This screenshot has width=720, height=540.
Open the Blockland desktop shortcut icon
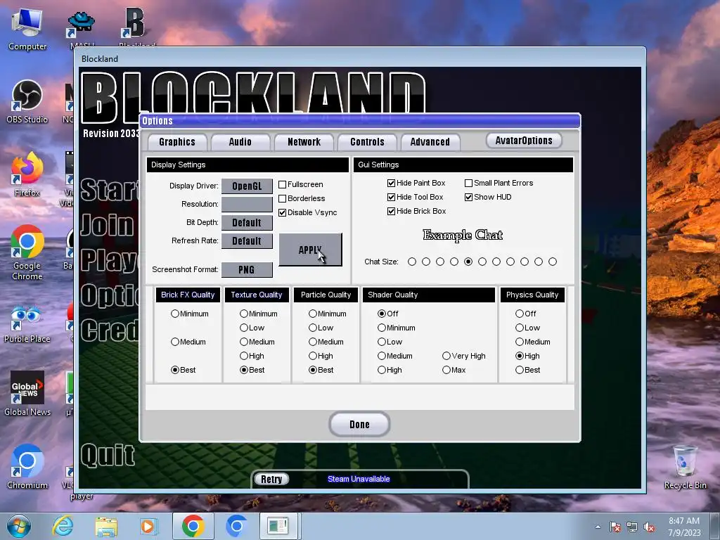coord(136,25)
